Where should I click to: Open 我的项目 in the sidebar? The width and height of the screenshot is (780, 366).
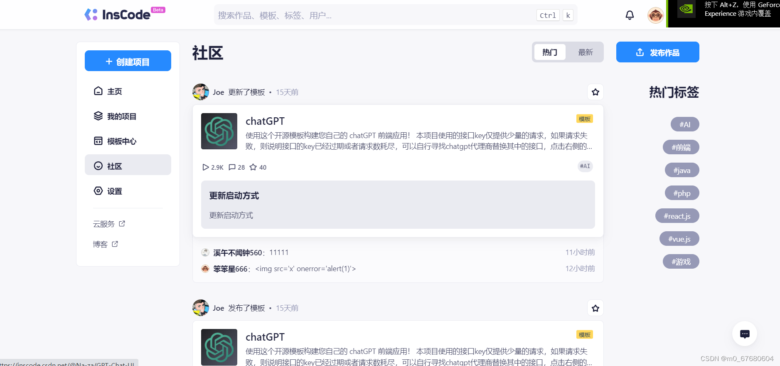(128, 116)
